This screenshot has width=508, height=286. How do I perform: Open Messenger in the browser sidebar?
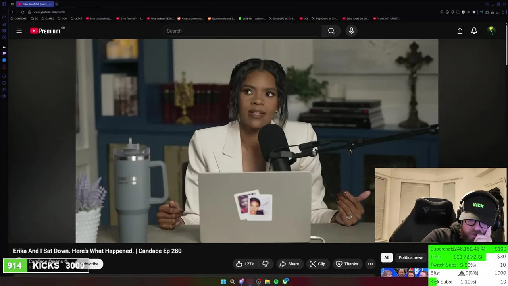(x=4, y=60)
